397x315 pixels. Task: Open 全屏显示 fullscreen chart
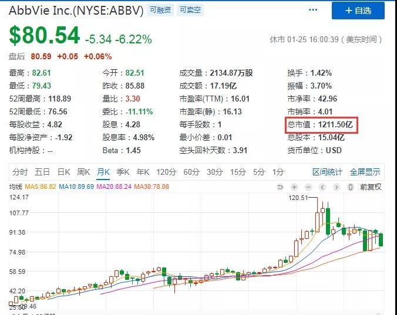click(x=365, y=172)
